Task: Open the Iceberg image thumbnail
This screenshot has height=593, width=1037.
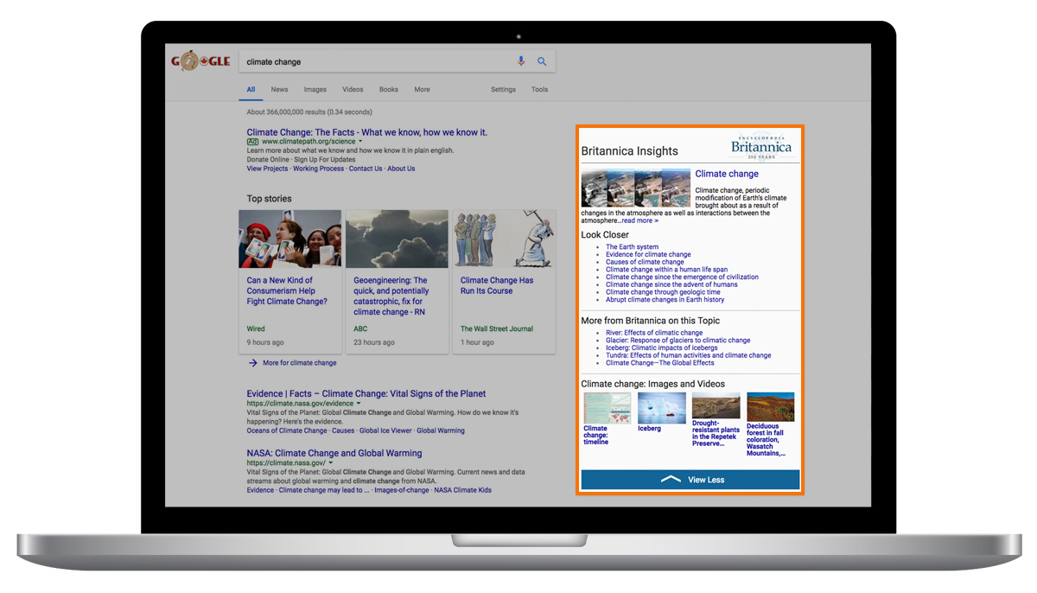Action: click(x=662, y=407)
